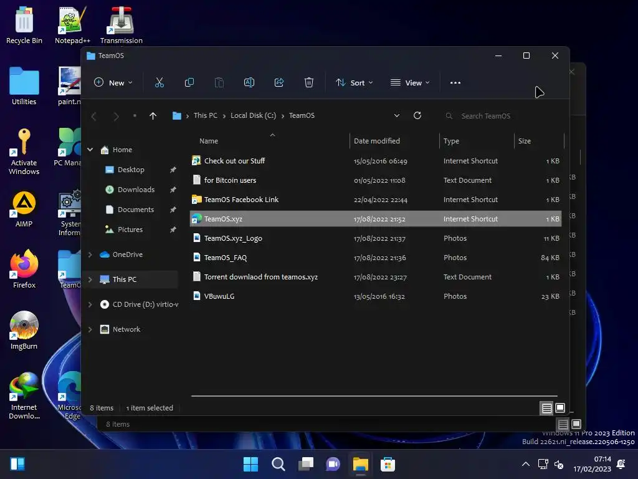Sort by Size column header
This screenshot has height=479, width=638.
(x=525, y=141)
